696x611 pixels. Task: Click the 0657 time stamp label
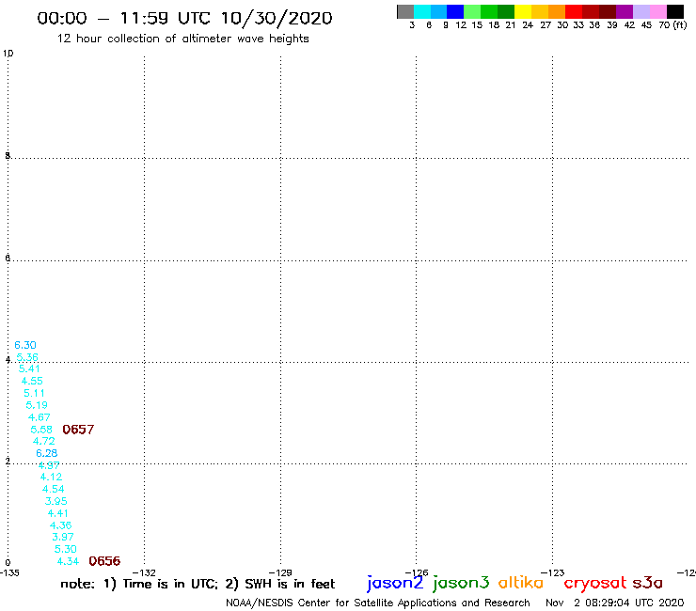point(78,430)
